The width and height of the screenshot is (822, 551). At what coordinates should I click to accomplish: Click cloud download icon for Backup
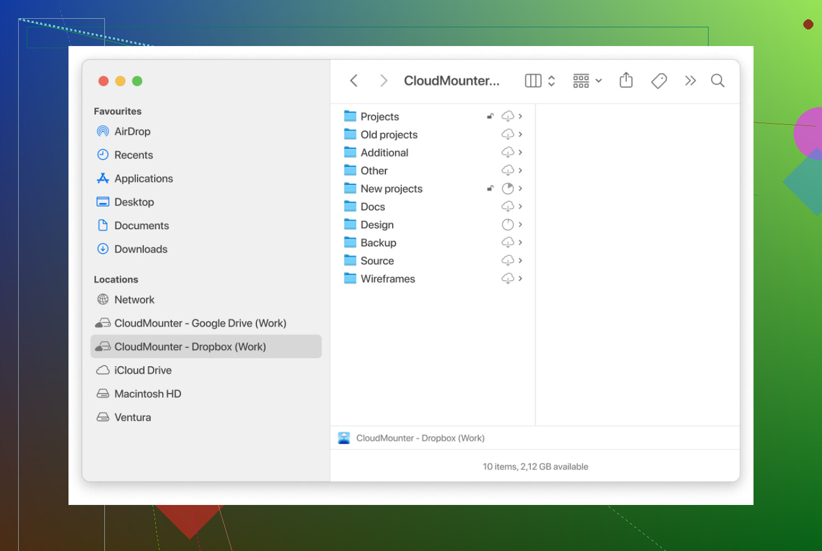508,243
